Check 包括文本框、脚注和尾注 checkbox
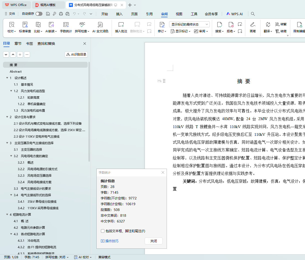 pos(102,231)
